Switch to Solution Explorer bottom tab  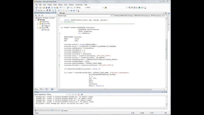point(37,89)
